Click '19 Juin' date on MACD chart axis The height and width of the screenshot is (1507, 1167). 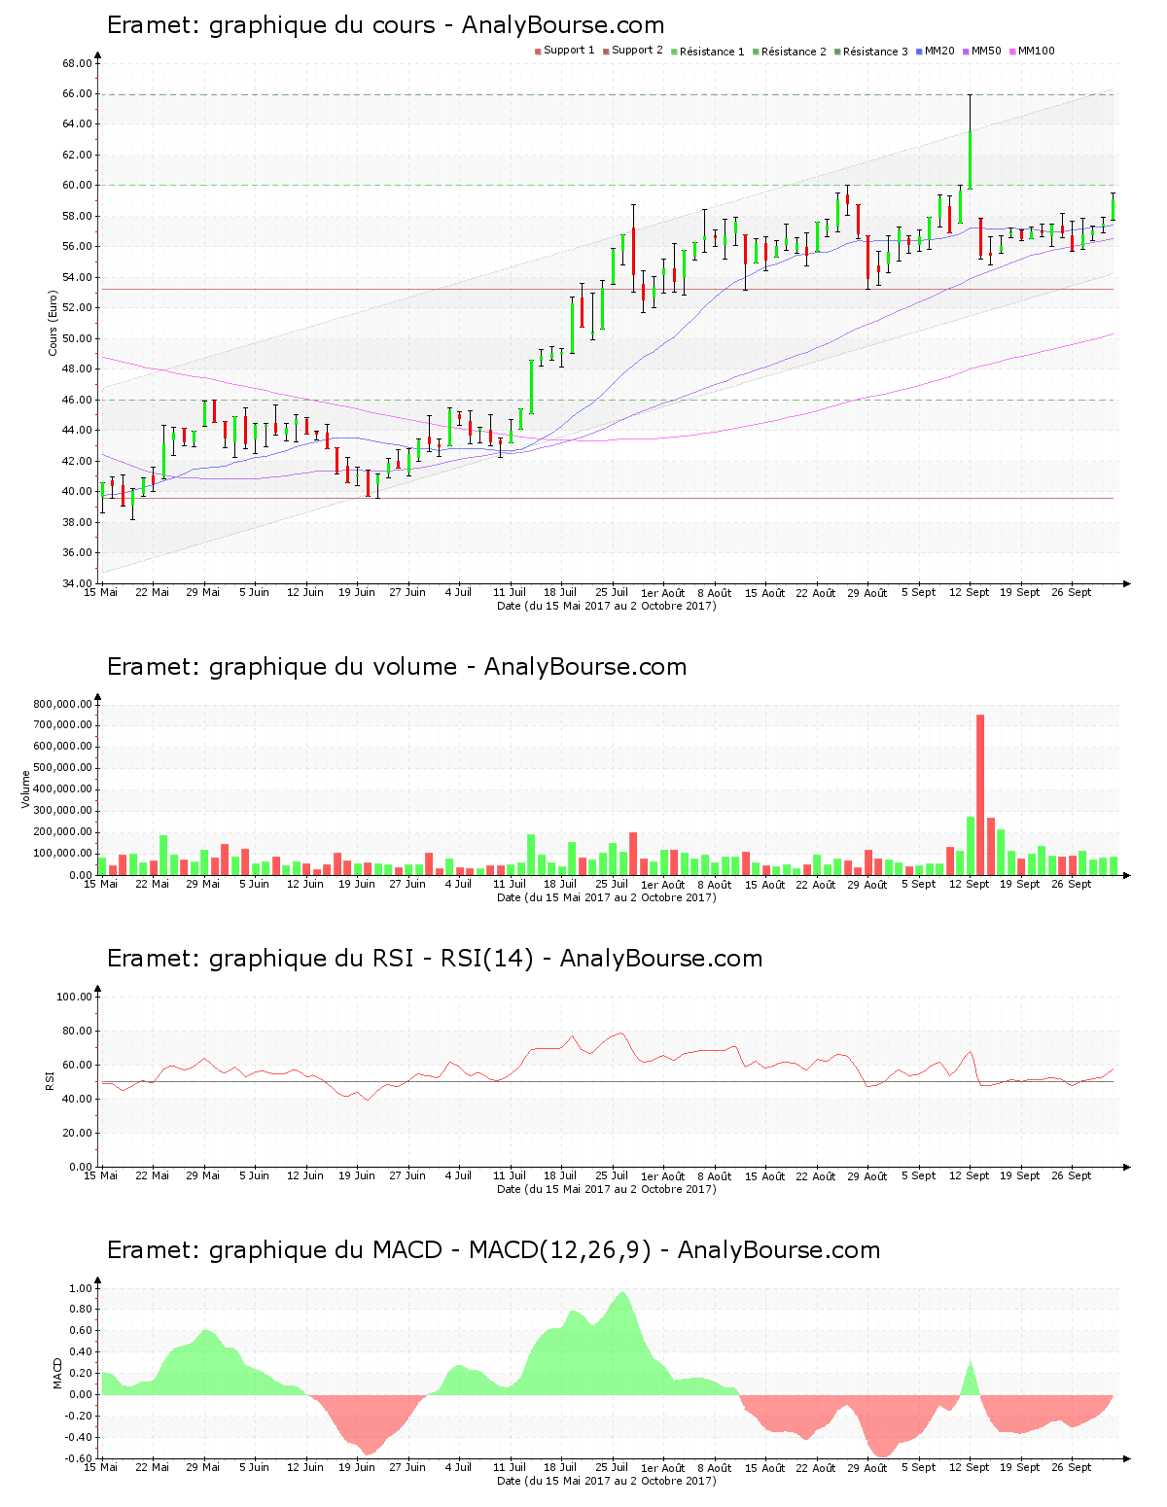[x=357, y=1467]
